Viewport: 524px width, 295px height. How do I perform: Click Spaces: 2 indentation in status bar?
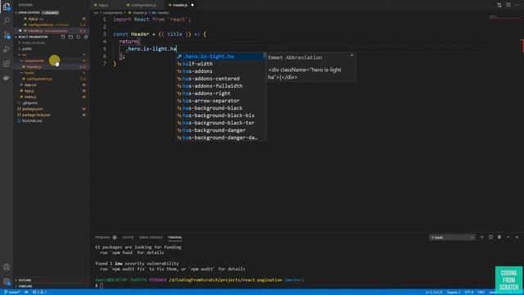click(454, 292)
